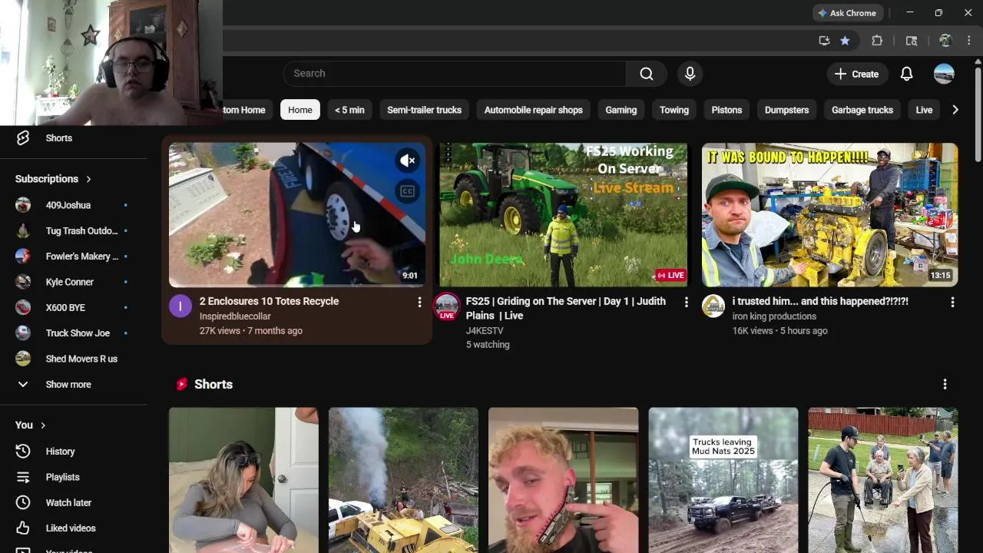Image resolution: width=983 pixels, height=553 pixels.
Task: Open Tug Trash Outdoors channel avatar
Action: point(23,230)
